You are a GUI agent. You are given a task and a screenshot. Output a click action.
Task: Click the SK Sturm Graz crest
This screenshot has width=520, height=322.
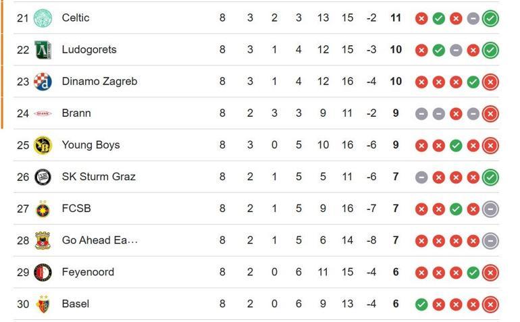[x=43, y=177]
